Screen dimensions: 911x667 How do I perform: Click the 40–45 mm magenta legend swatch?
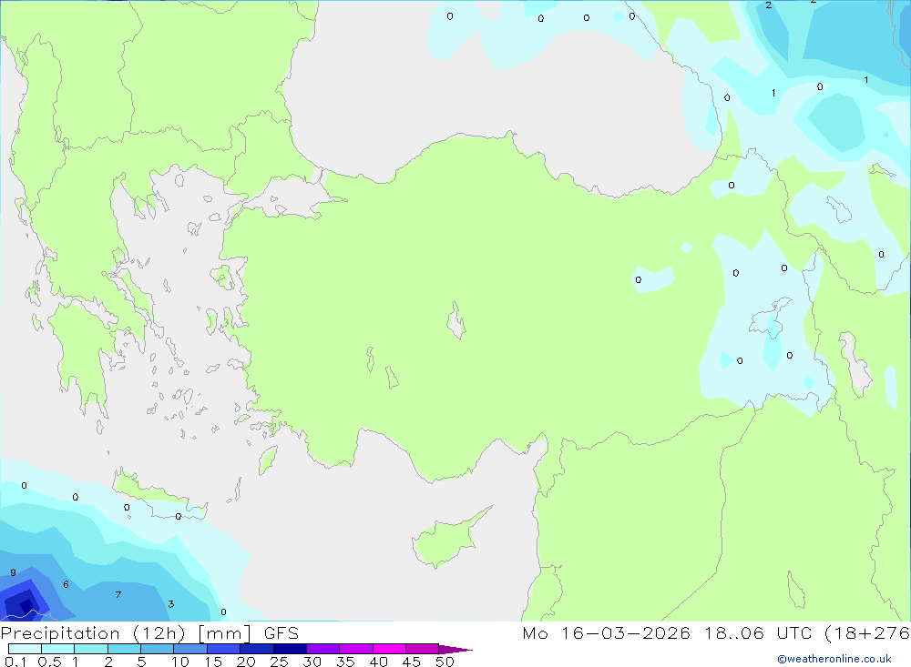pyautogui.click(x=389, y=649)
